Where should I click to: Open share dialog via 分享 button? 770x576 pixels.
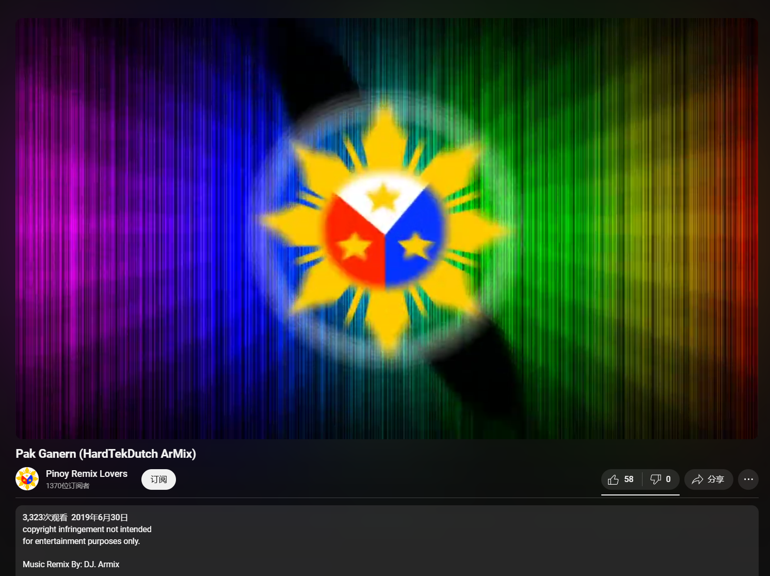tap(709, 479)
